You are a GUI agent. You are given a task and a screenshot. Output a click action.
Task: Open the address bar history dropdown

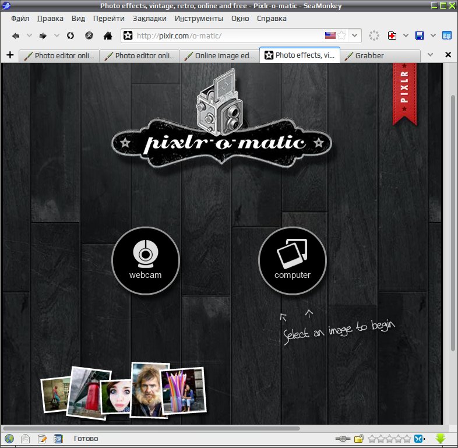pyautogui.click(x=354, y=36)
